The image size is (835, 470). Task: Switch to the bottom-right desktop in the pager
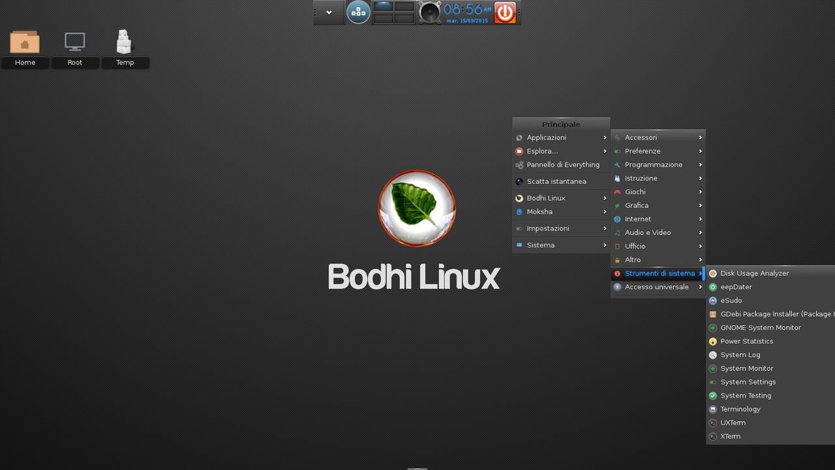pos(404,18)
